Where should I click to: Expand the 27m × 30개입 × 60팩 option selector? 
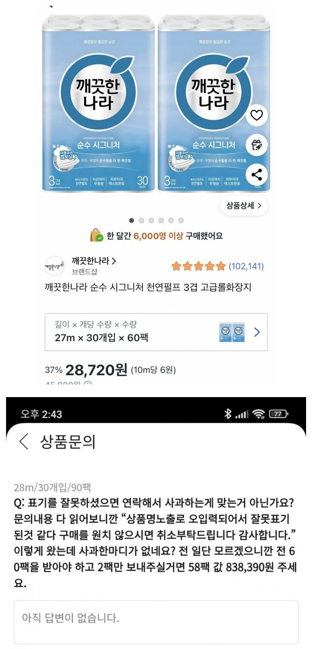[156, 332]
